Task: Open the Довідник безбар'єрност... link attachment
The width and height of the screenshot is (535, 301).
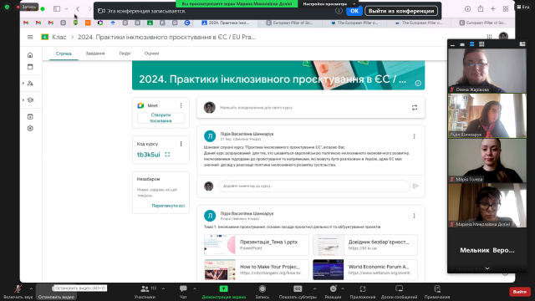Action: (x=365, y=245)
